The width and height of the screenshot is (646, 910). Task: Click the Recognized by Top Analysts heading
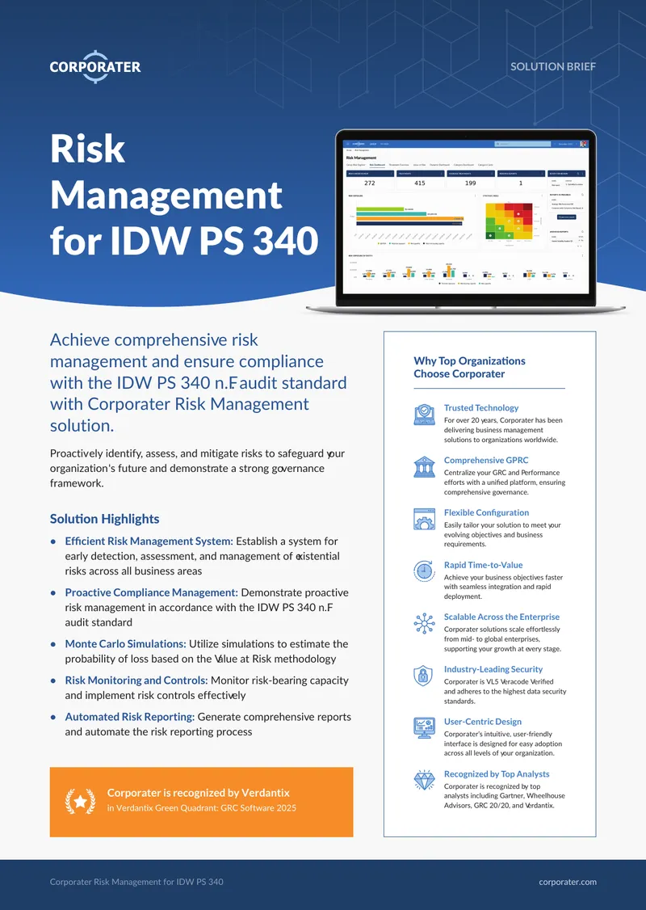[497, 773]
